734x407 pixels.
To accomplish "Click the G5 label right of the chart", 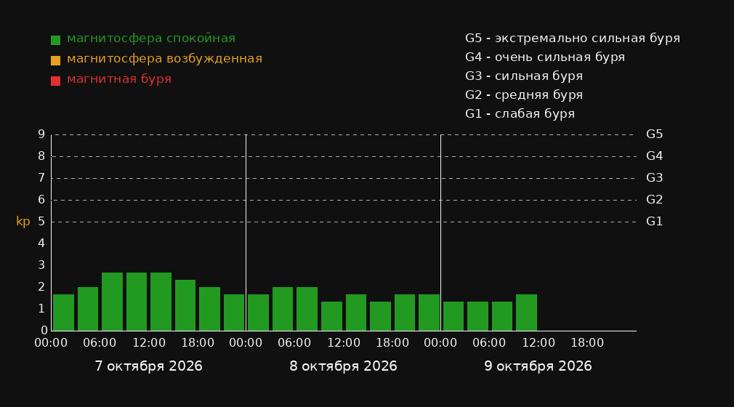I will pyautogui.click(x=654, y=134).
